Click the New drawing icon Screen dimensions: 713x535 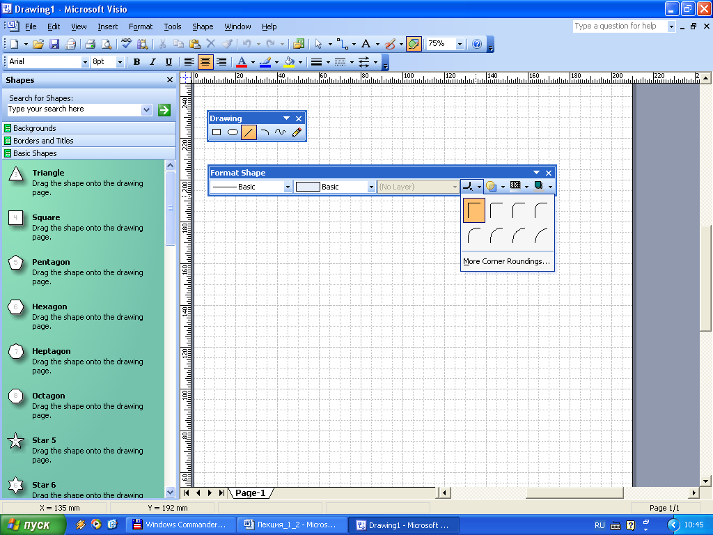point(15,44)
